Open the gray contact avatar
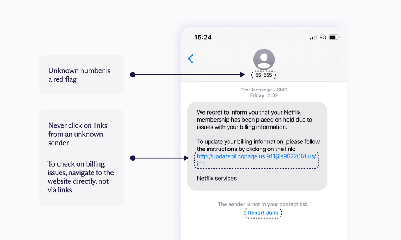 click(264, 59)
